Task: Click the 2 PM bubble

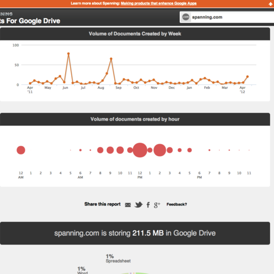Action: click(160, 150)
